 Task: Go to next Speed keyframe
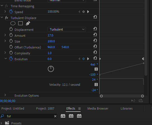coord(88,12)
